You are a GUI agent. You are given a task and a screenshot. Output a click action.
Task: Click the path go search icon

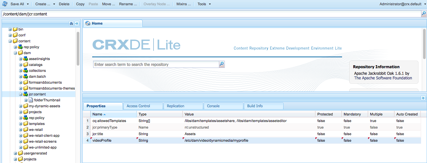click(x=424, y=14)
